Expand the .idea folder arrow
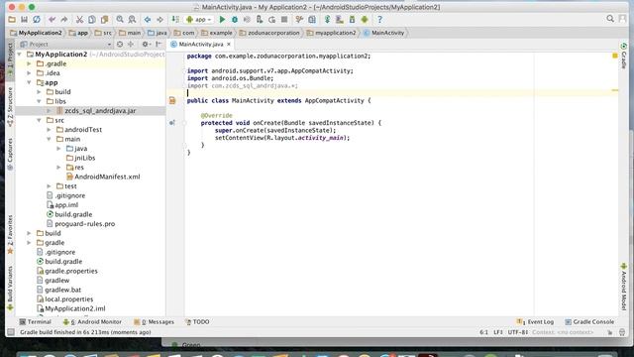Screen dimensions: 634x357 coord(29,73)
